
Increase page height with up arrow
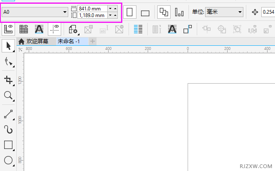pos(115,15)
